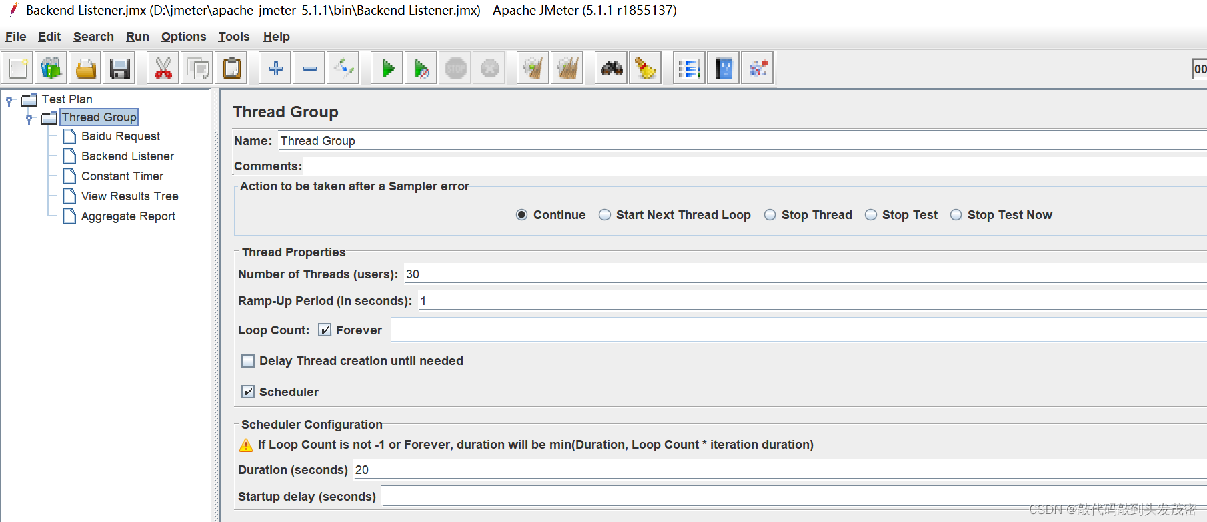Click the Clear All double broom icon
Screen dimensions: 1207x522
pyautogui.click(x=567, y=68)
